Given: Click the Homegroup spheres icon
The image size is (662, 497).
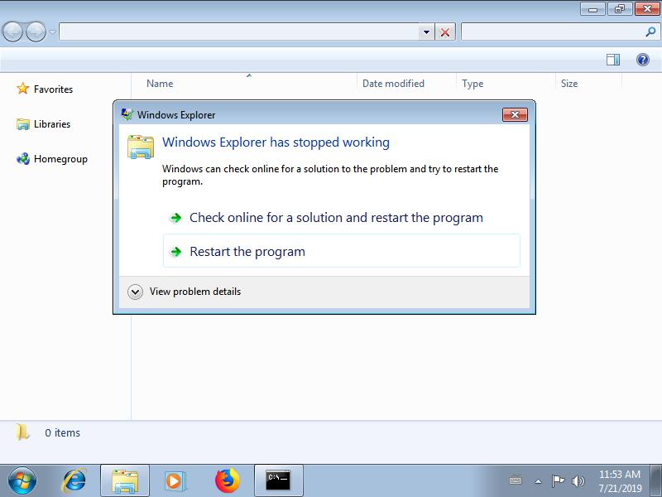Looking at the screenshot, I should [x=23, y=159].
